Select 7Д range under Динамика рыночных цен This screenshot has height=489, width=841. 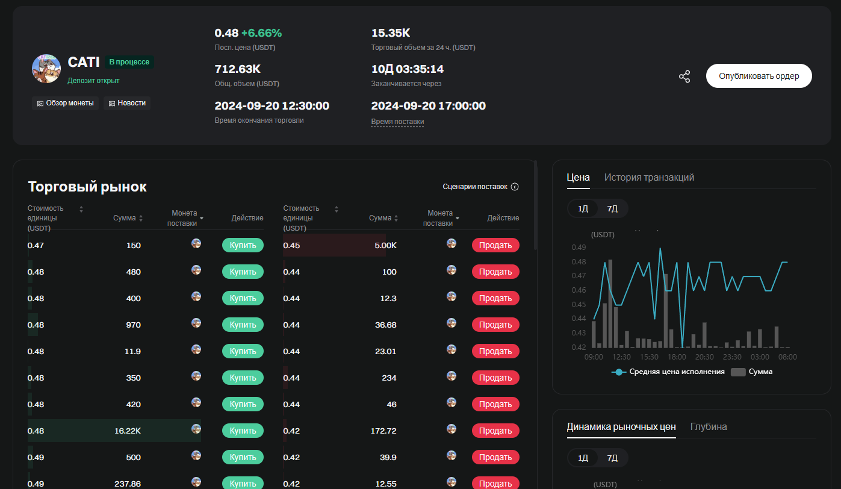[x=612, y=458]
